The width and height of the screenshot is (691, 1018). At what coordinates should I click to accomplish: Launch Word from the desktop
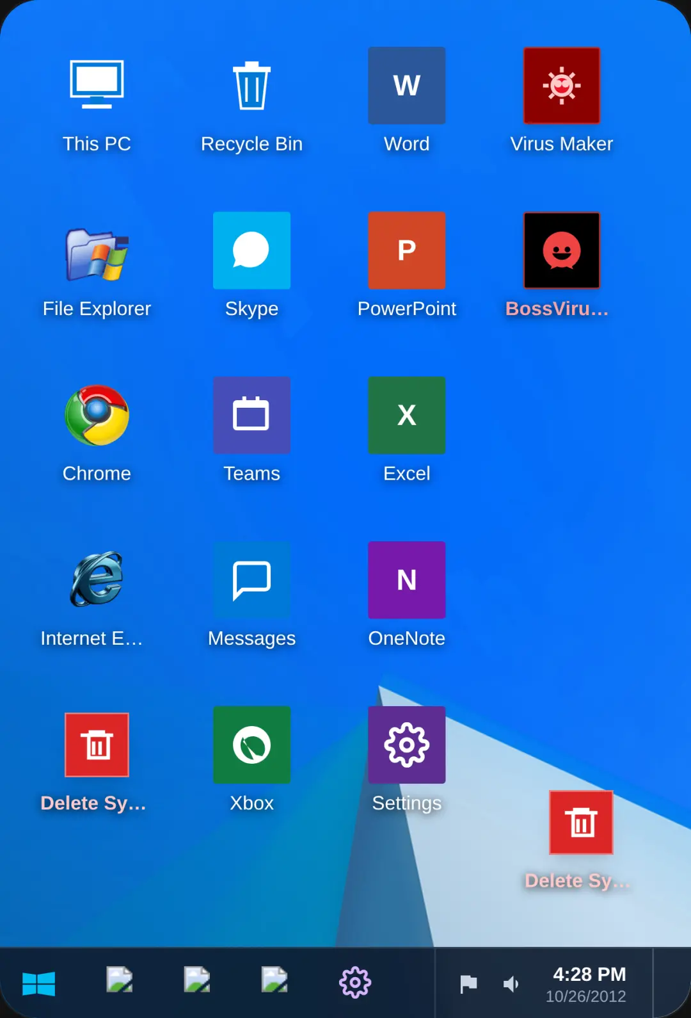point(406,85)
